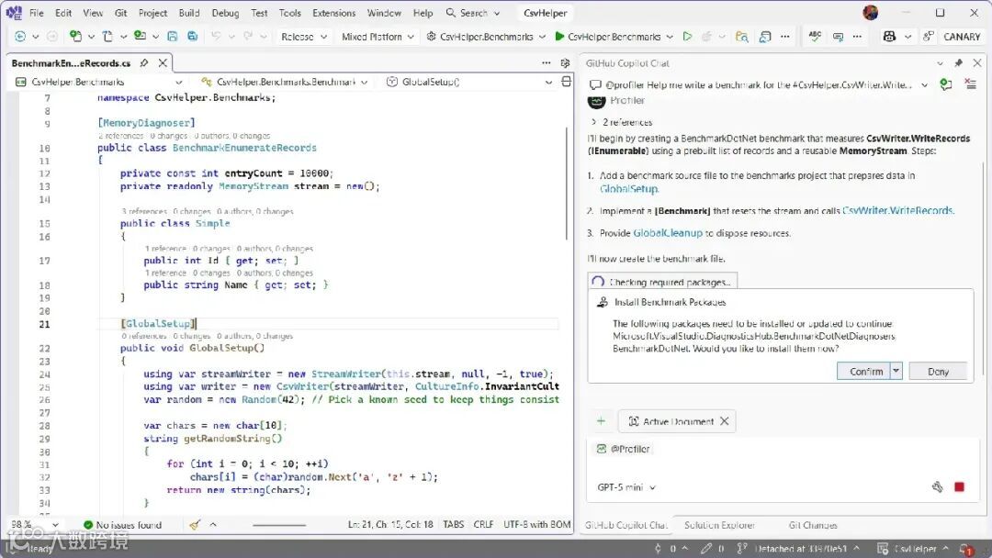The width and height of the screenshot is (992, 558).
Task: Open the Extensions menu
Action: (x=334, y=13)
